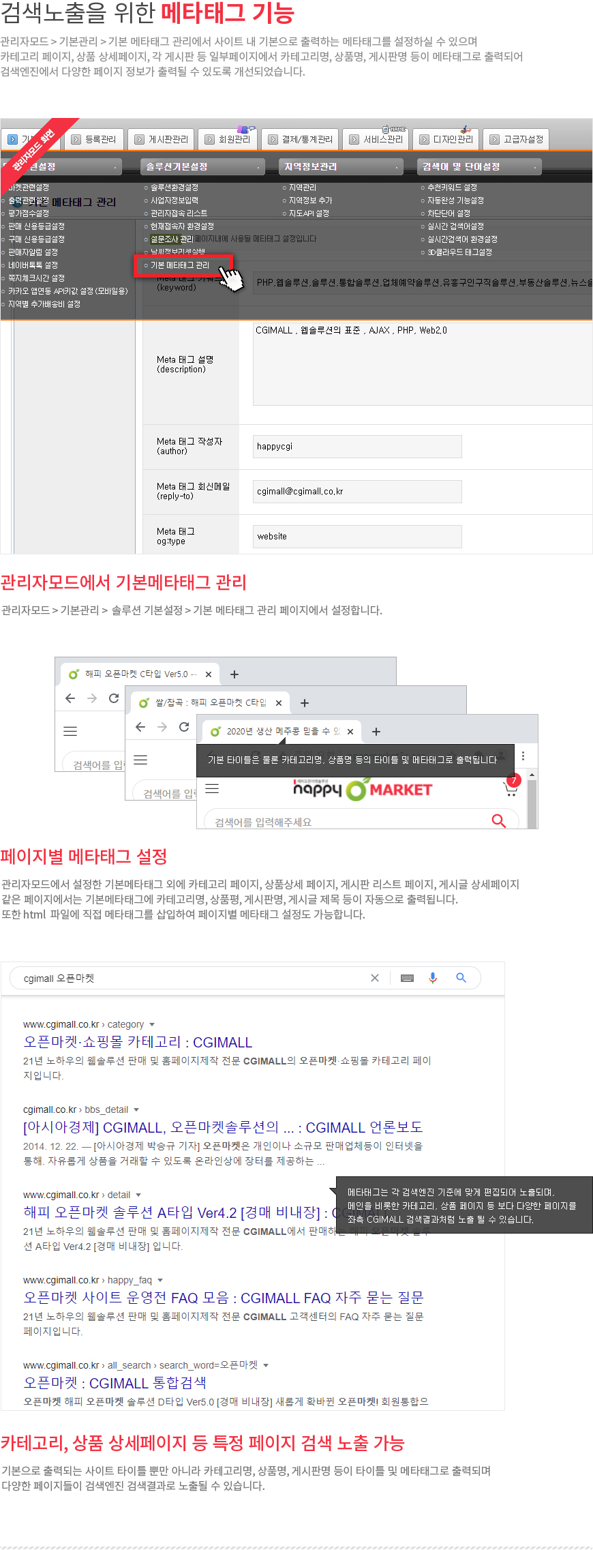
Task: Click back arrow in Ver5.0 browser window
Action: click(x=70, y=698)
